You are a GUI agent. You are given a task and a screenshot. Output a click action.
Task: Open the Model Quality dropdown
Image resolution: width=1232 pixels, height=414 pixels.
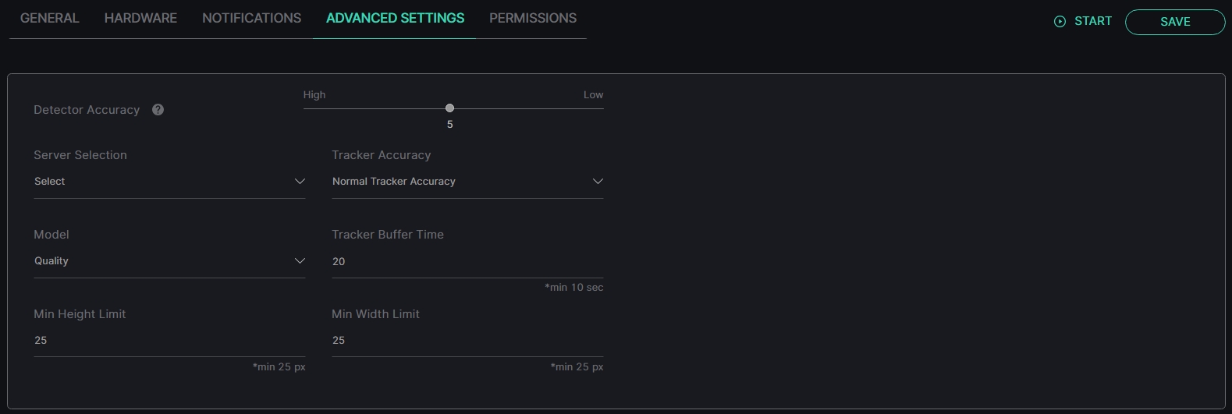pos(169,261)
